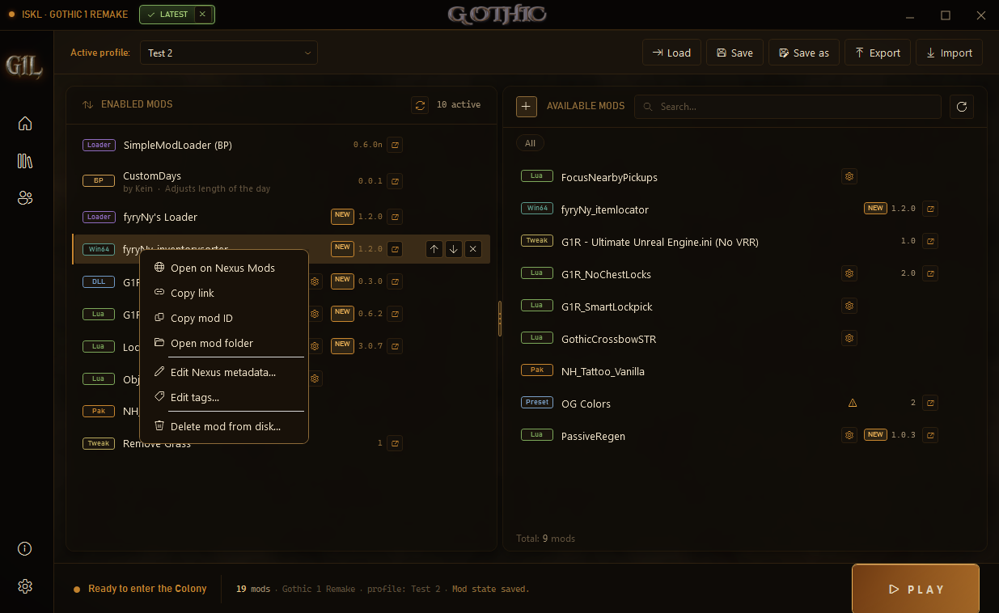The height and width of the screenshot is (613, 999).
Task: Choose Open mod folder
Action: tap(224, 343)
